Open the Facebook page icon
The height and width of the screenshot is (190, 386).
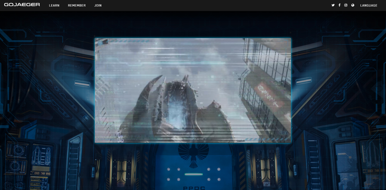click(339, 5)
